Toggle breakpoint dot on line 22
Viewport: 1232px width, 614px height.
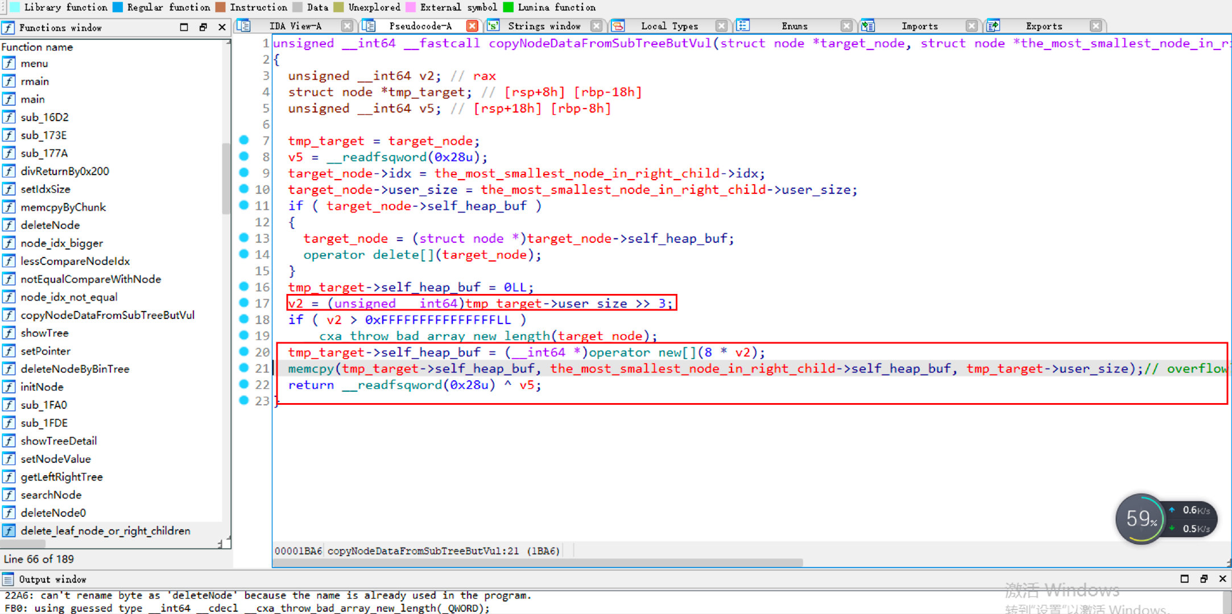coord(244,384)
